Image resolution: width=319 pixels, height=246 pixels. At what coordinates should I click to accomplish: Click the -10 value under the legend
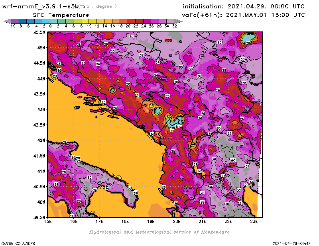point(12,26)
